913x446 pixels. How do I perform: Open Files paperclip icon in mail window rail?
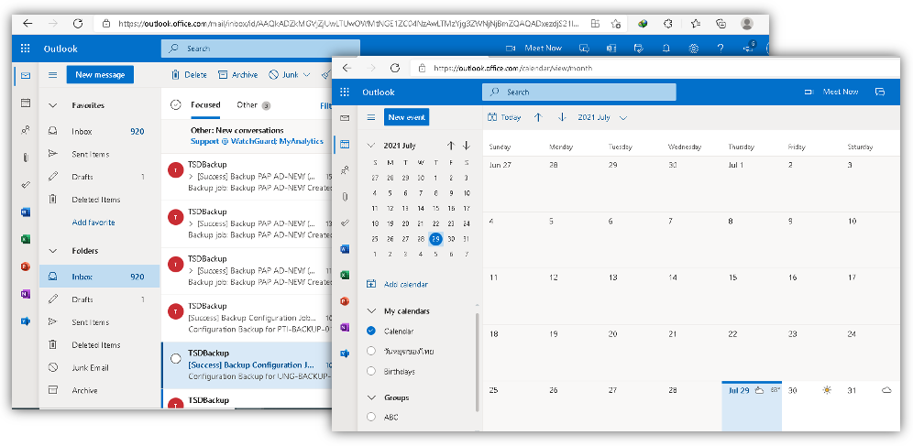click(26, 157)
